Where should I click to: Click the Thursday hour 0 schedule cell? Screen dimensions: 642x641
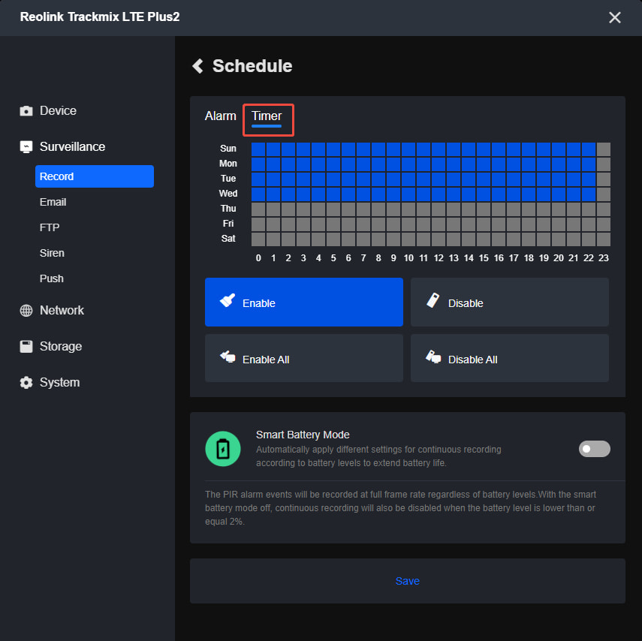[x=258, y=209]
